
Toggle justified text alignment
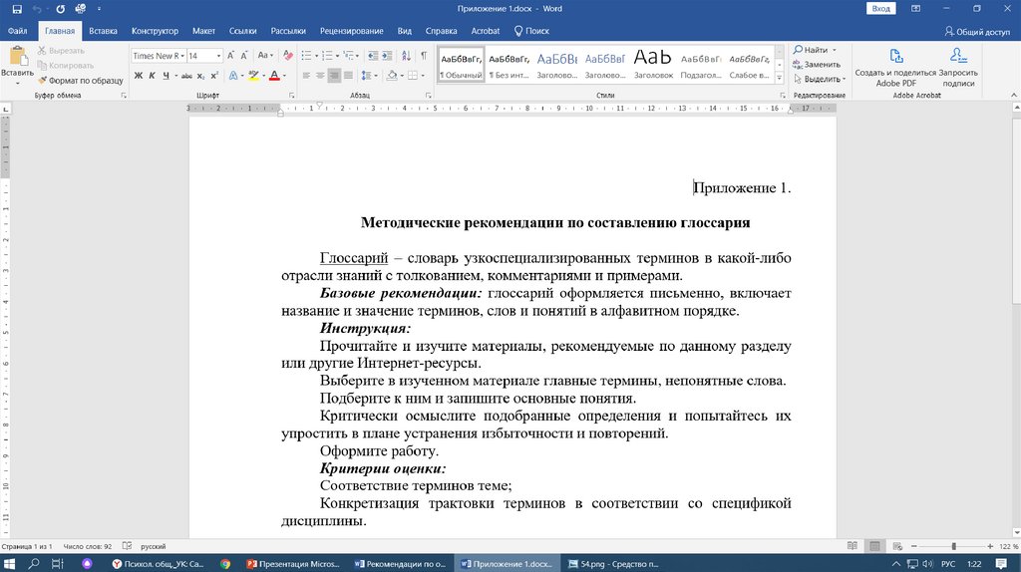click(x=350, y=76)
